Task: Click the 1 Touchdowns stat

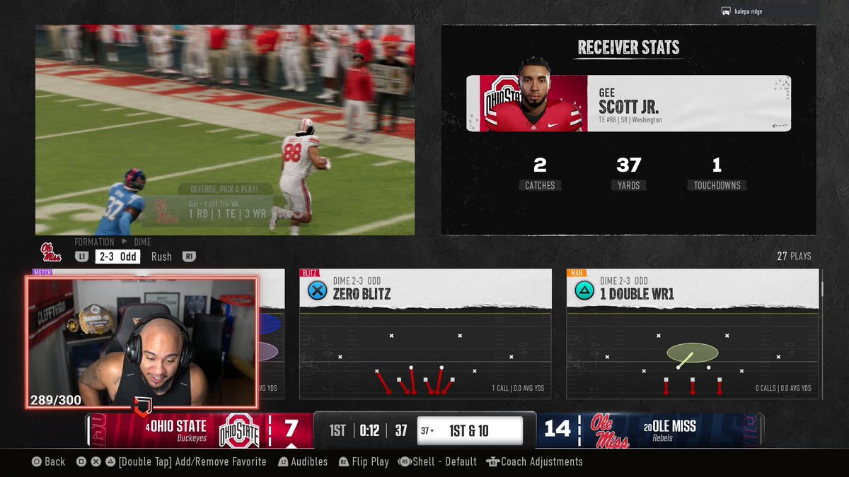Action: click(717, 173)
